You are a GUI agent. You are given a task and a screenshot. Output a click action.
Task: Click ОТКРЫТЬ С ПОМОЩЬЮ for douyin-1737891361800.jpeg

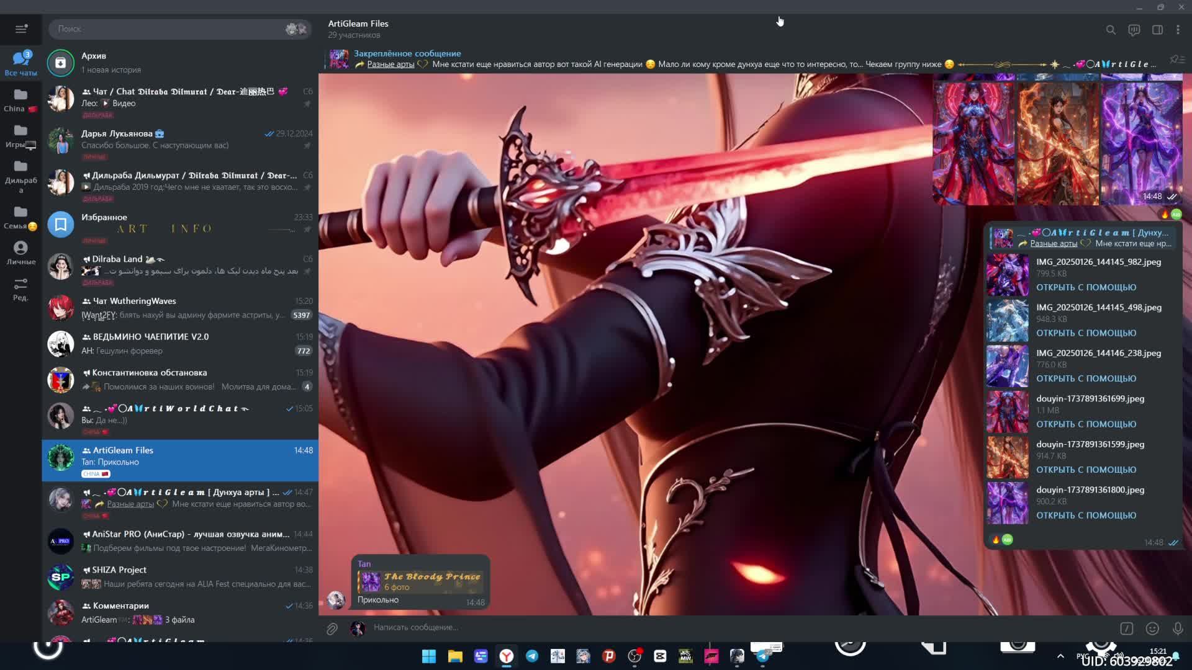click(x=1086, y=516)
